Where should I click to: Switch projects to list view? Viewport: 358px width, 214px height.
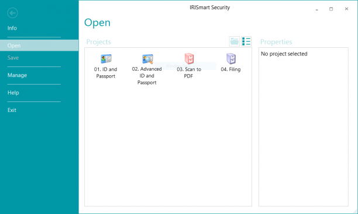coord(246,41)
